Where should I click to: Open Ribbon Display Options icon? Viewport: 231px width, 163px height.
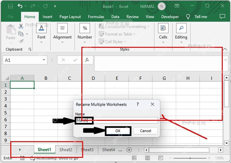(177, 6)
